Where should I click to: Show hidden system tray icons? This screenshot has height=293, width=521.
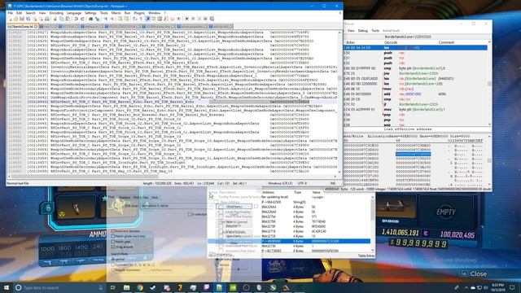[466, 287]
